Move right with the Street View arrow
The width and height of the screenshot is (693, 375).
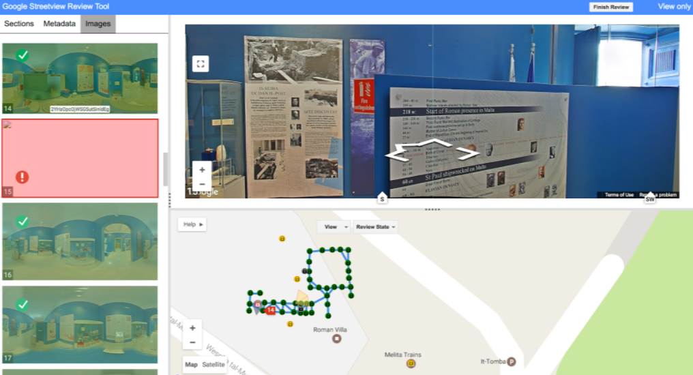[468, 153]
